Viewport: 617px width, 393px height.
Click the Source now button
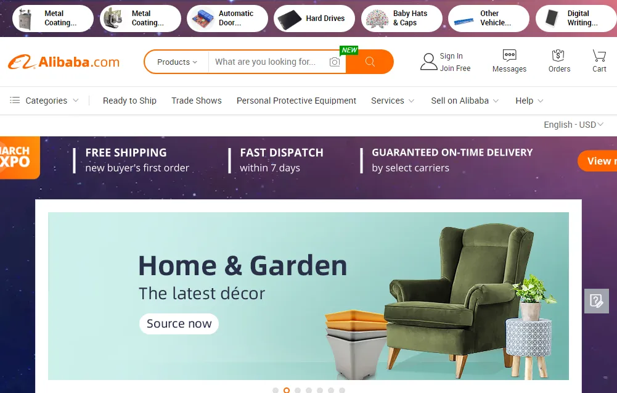pyautogui.click(x=179, y=324)
